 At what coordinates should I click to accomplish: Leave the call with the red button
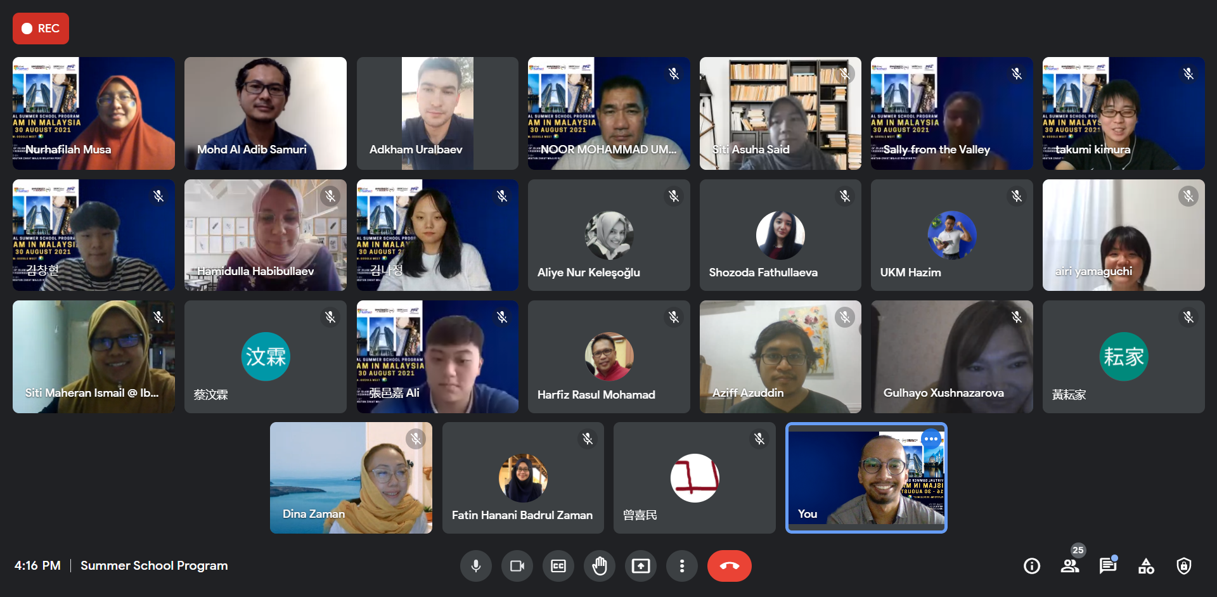point(730,566)
